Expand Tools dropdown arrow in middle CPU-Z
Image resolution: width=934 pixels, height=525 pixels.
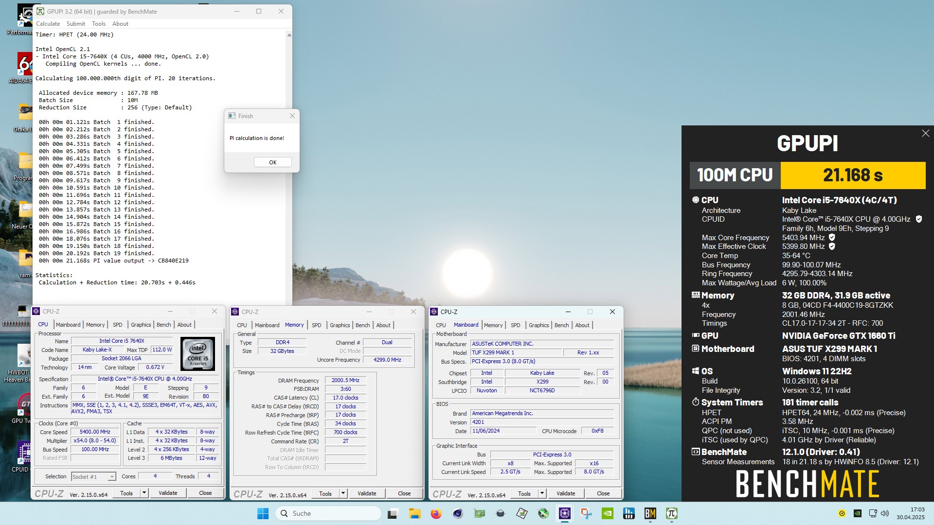tap(343, 493)
